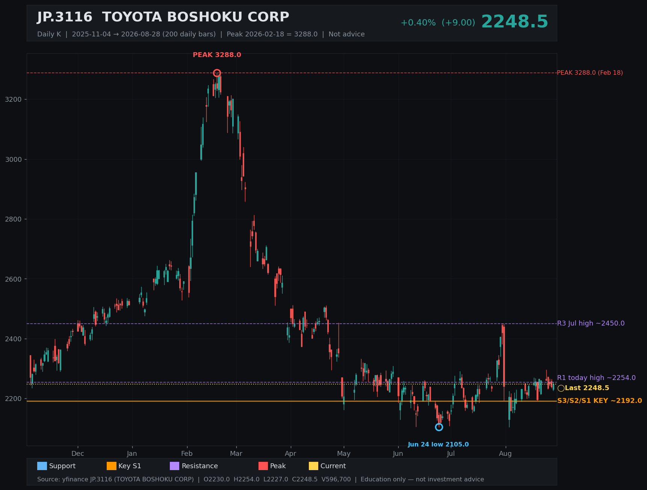Click the Apr label on the x-axis
The image size is (647, 490).
290,454
